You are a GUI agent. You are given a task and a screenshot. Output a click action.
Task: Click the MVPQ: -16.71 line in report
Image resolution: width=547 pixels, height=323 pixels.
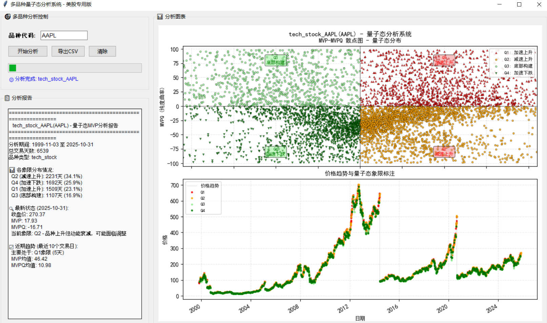tap(27, 228)
